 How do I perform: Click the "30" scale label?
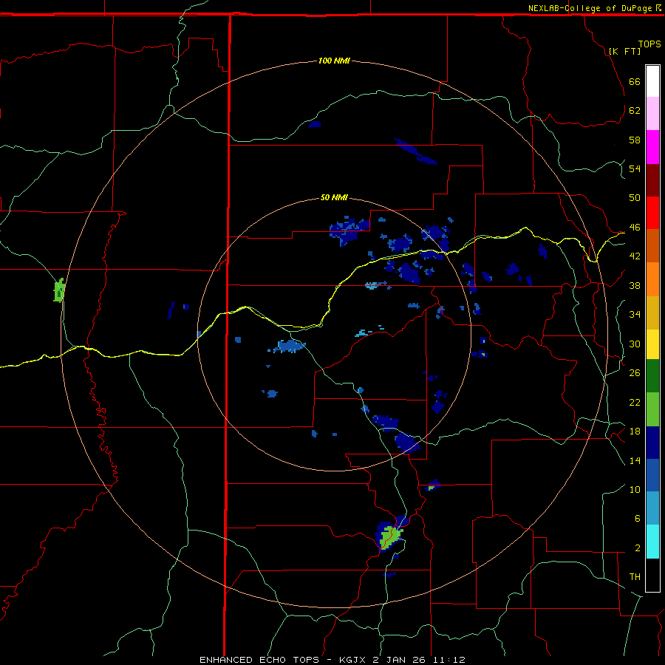pos(635,344)
